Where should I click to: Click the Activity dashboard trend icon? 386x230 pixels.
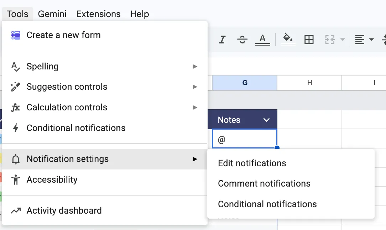(x=16, y=211)
